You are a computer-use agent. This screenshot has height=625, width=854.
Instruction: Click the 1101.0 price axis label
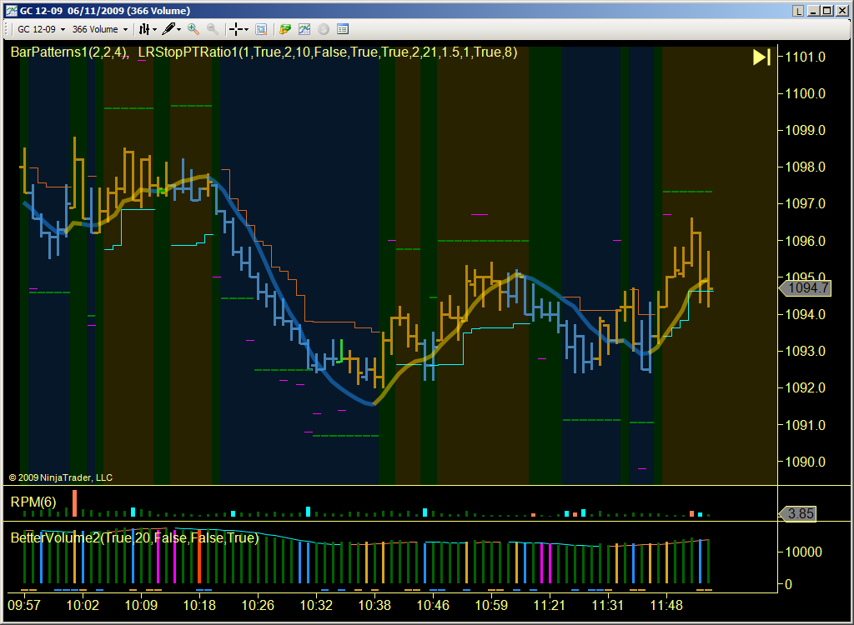click(x=805, y=57)
